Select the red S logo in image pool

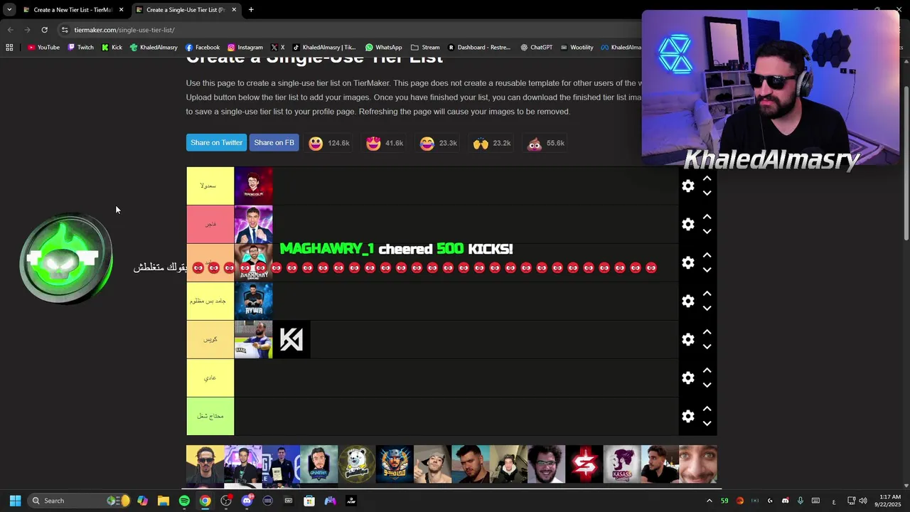point(584,464)
